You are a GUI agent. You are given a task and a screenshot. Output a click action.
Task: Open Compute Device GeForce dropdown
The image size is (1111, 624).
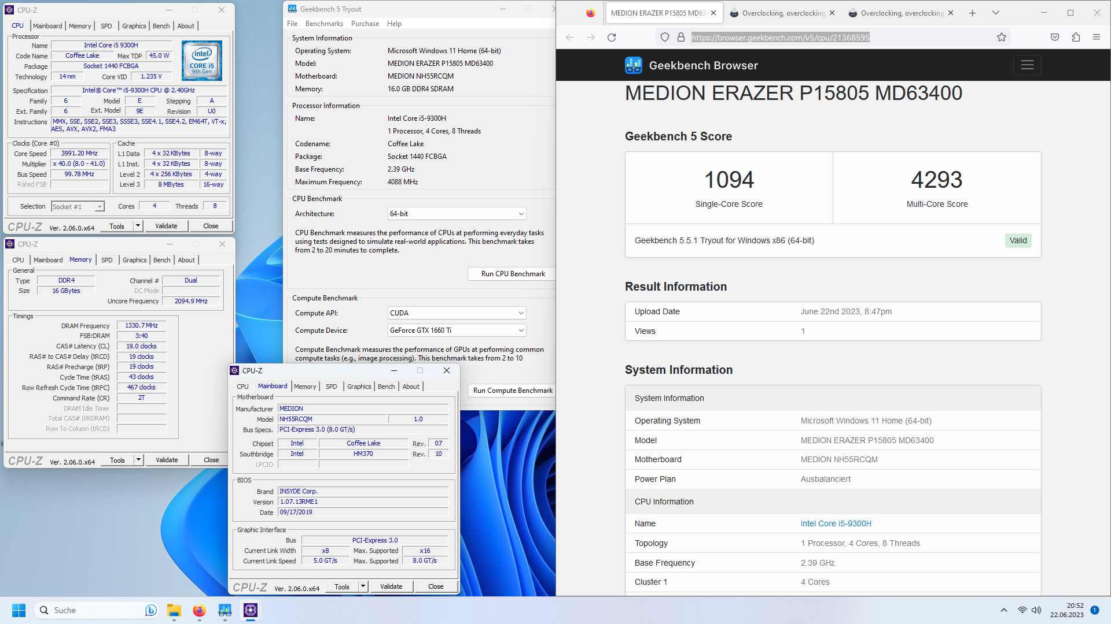tap(457, 330)
